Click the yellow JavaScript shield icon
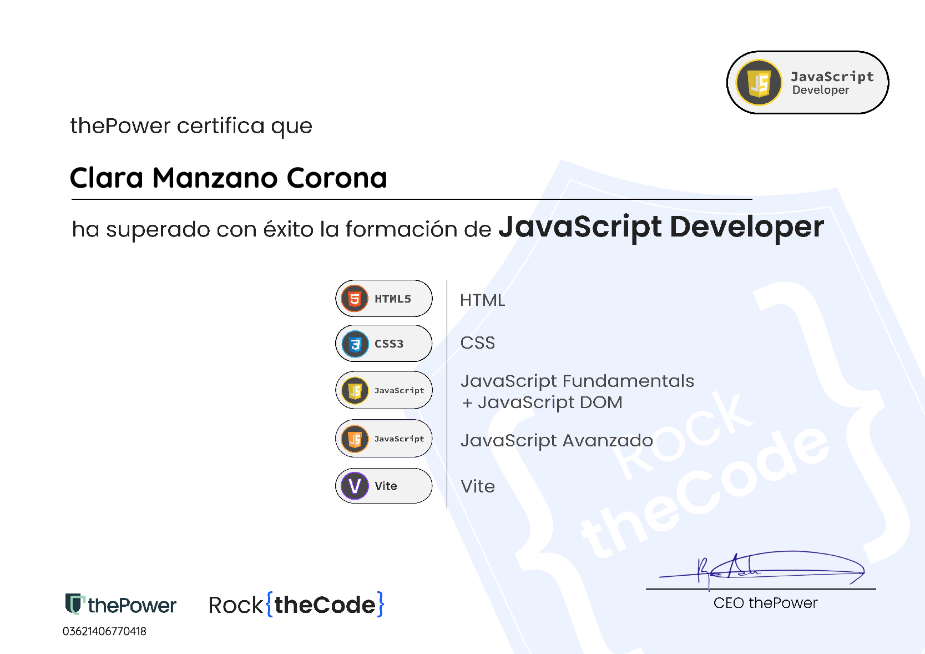The width and height of the screenshot is (925, 654). tap(355, 391)
